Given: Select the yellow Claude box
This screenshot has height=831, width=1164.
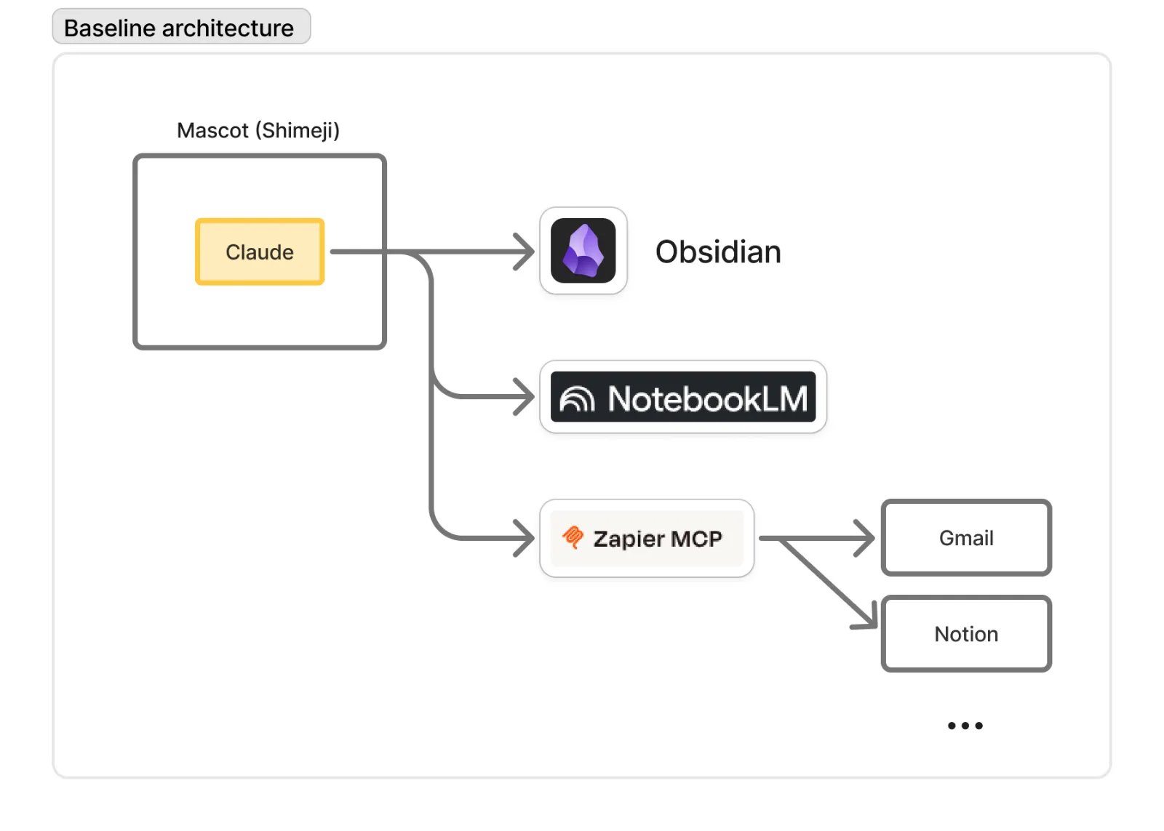Looking at the screenshot, I should (x=260, y=252).
